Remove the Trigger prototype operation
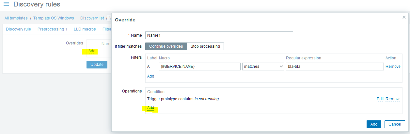Image resolution: width=410 pixels, height=134 pixels. point(393,99)
